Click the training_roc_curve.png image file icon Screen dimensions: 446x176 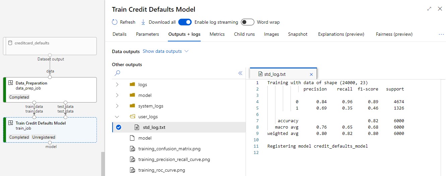[132, 170]
